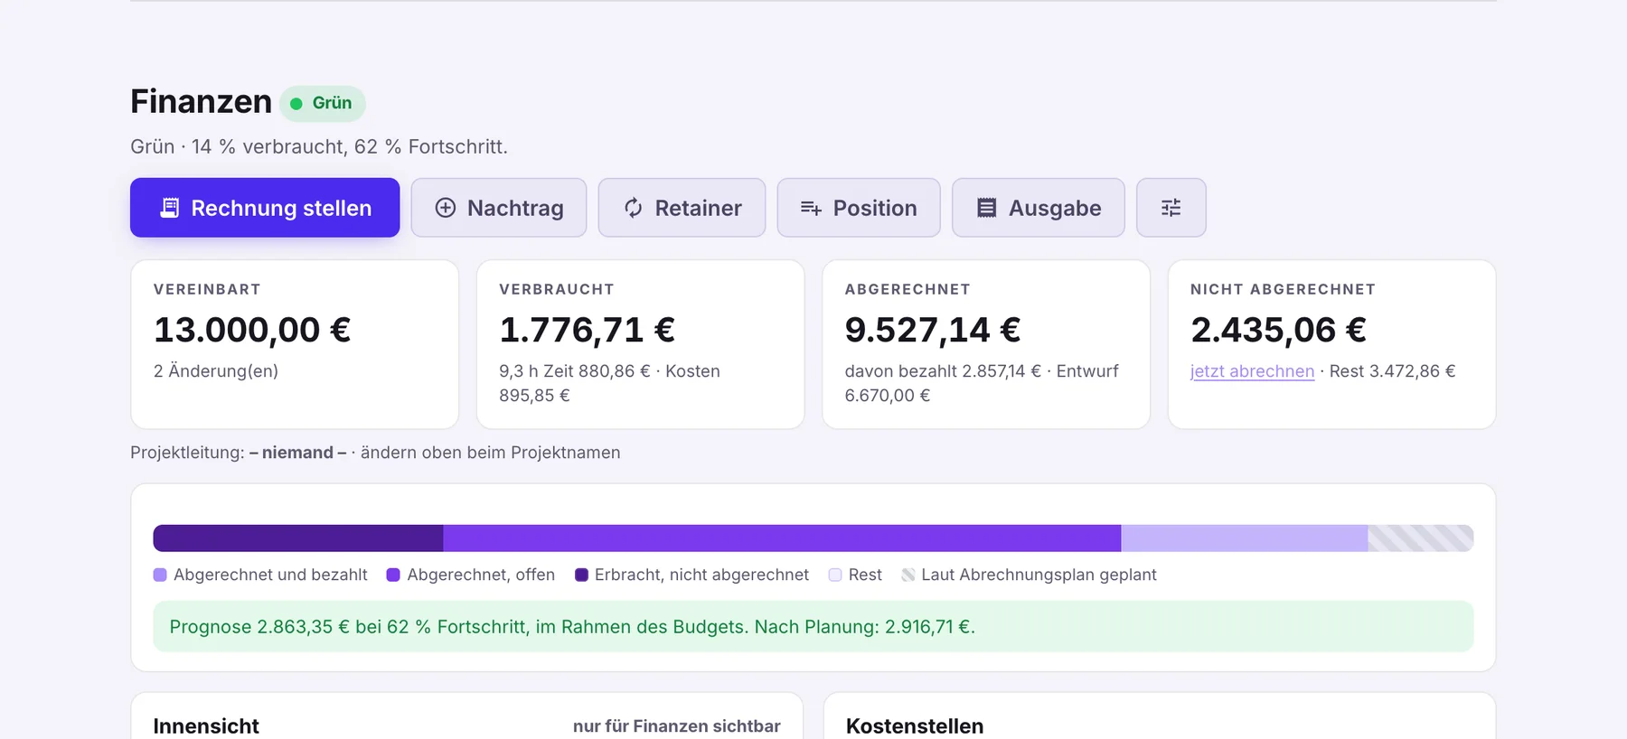Click 'Abgerechnet, offen' legend swatch
The height and width of the screenshot is (739, 1627).
[x=393, y=575]
